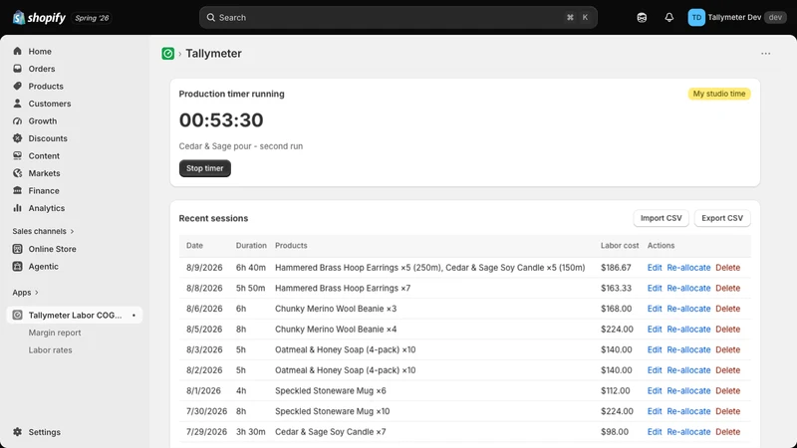Edit the 8/5/2026 Chunky Merino session

point(655,330)
